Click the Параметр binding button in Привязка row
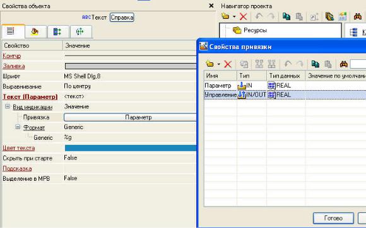 point(130,117)
